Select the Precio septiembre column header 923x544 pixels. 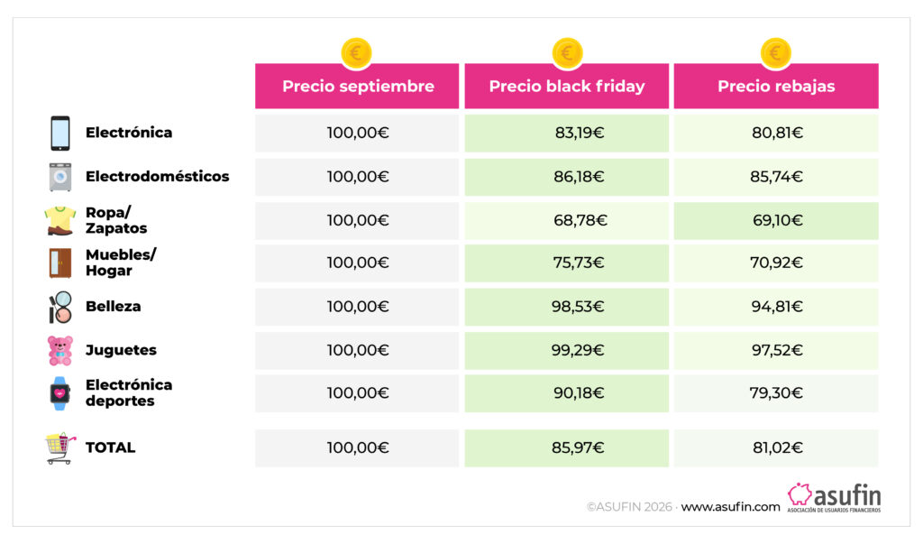357,87
